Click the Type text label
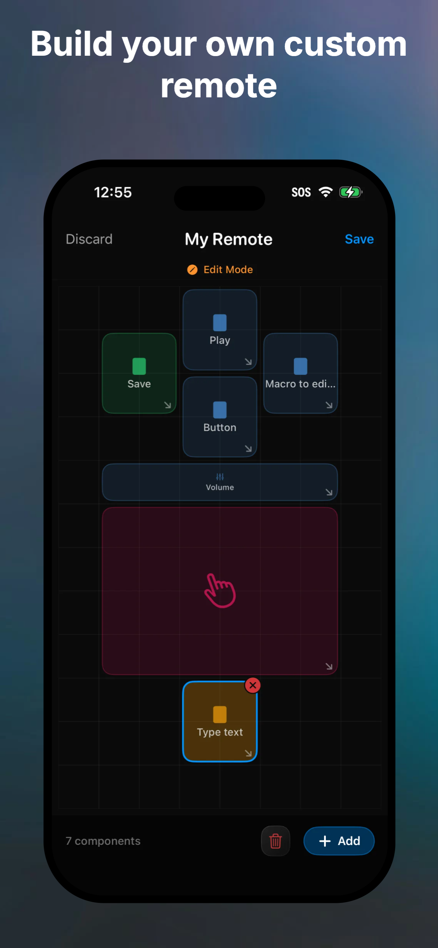438x948 pixels. [x=220, y=733]
